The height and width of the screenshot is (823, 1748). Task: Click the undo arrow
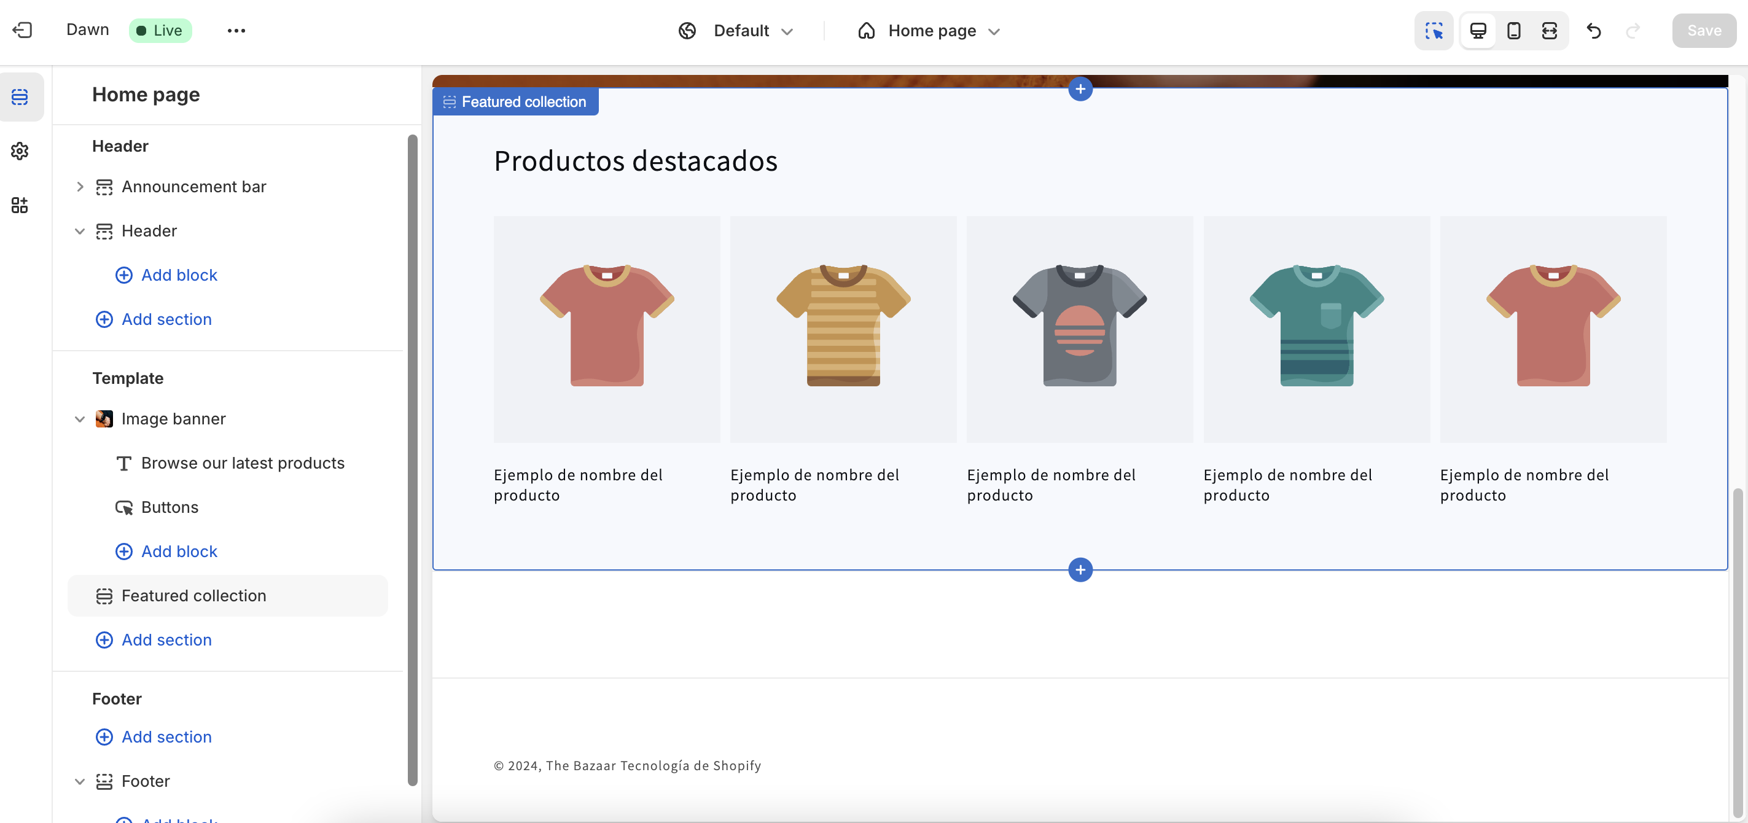tap(1594, 31)
